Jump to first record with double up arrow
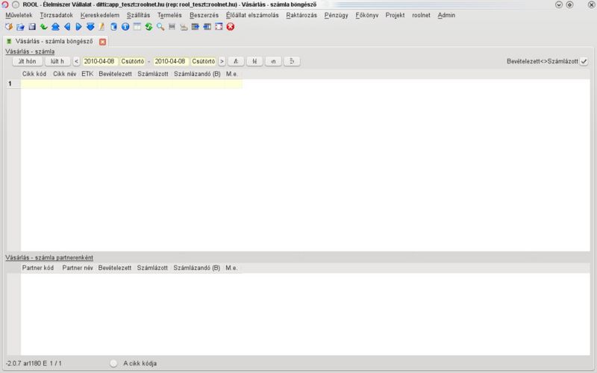Viewport: 597px width, 373px height. coord(55,27)
